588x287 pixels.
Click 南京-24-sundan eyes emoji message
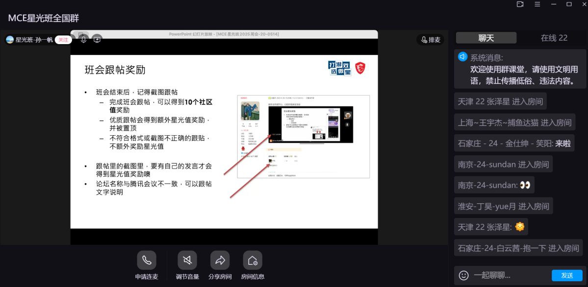(x=494, y=185)
